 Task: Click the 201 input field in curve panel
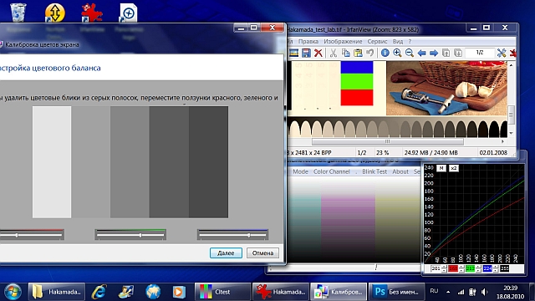(x=436, y=269)
